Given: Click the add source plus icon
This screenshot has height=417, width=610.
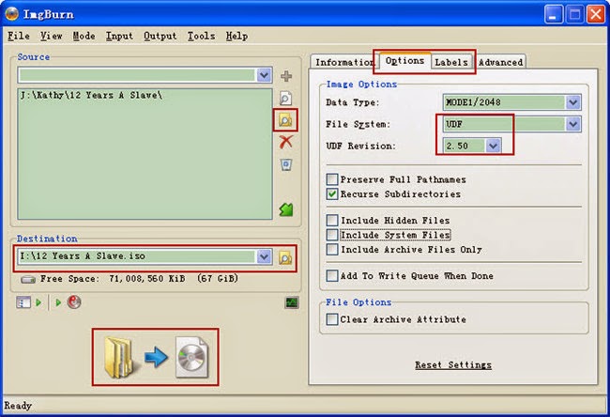Looking at the screenshot, I should tap(286, 76).
